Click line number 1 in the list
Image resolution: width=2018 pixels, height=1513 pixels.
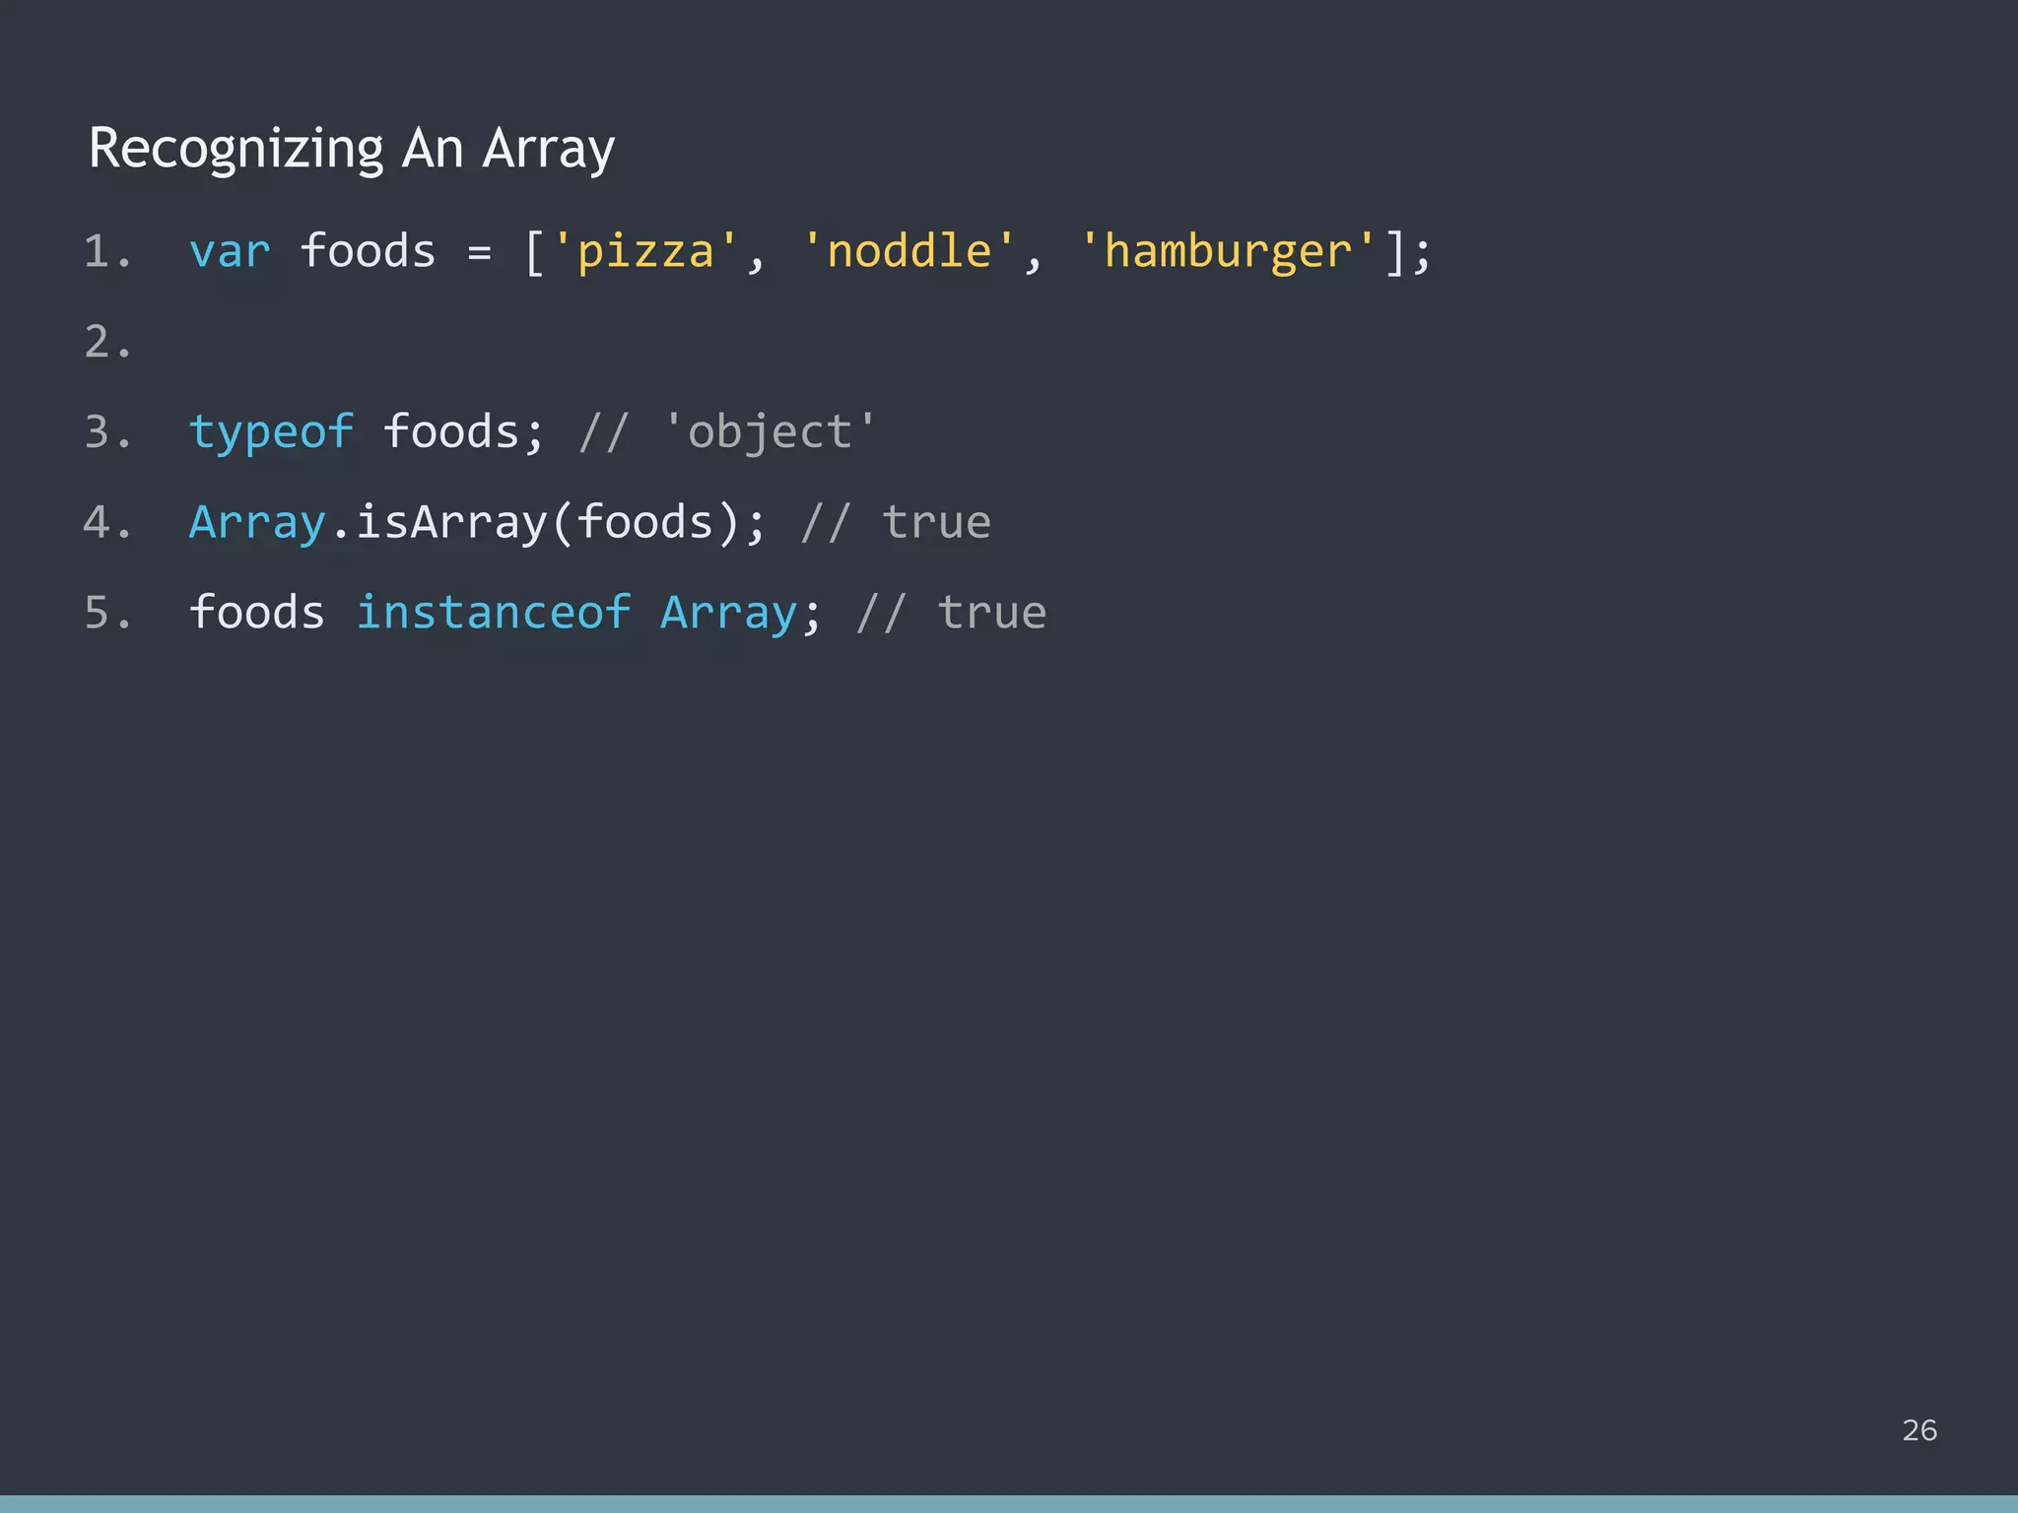pos(106,251)
